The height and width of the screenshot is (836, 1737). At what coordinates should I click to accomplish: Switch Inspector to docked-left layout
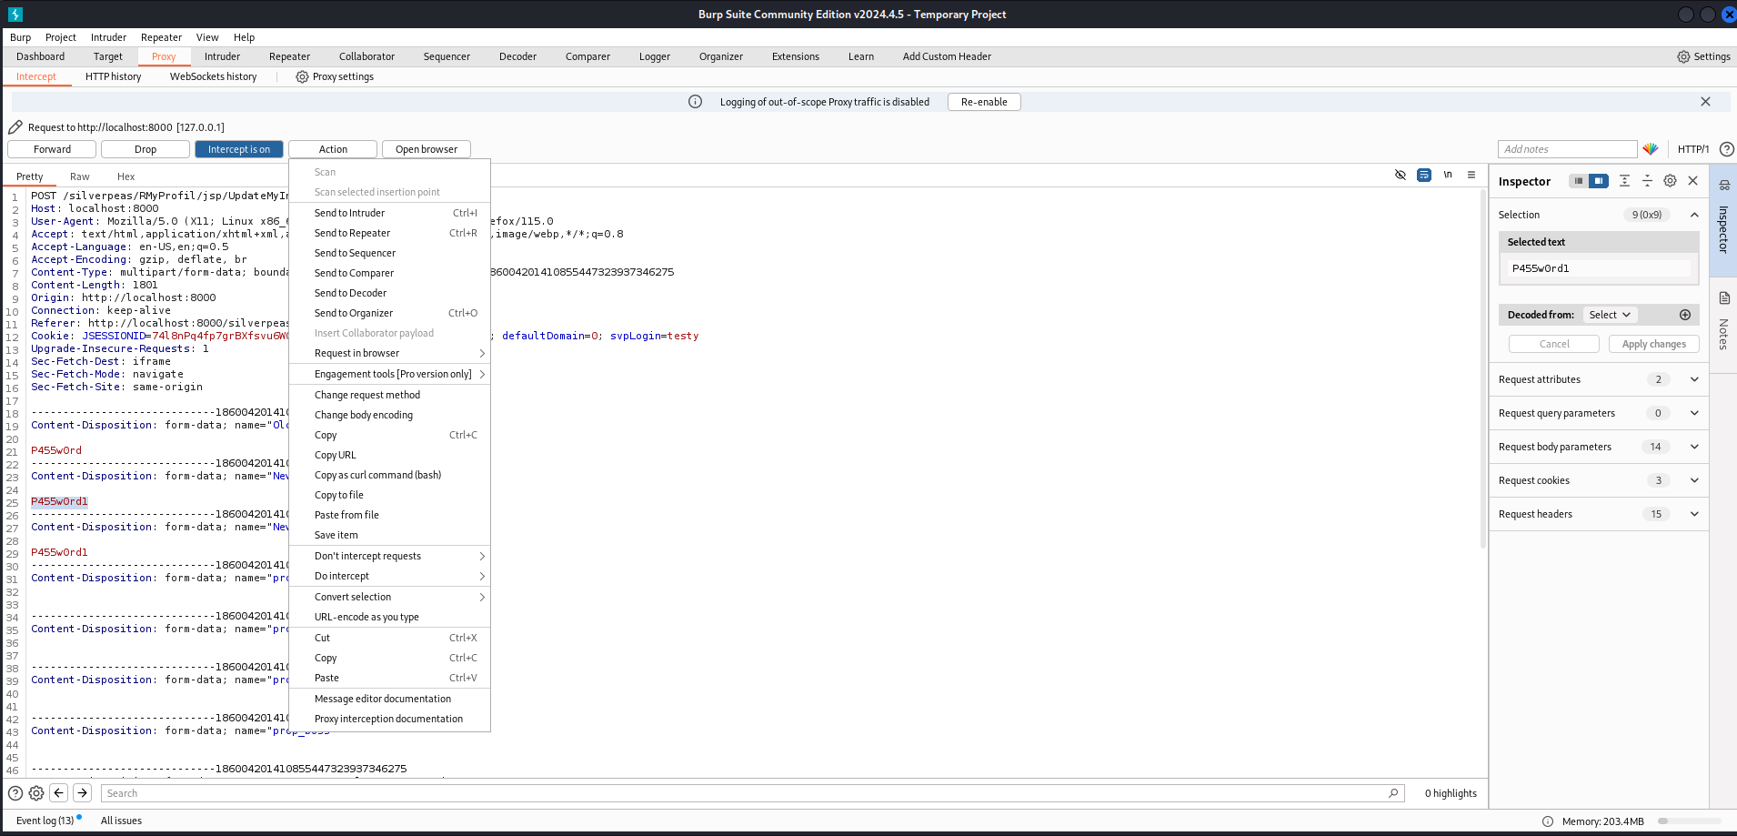click(x=1579, y=181)
